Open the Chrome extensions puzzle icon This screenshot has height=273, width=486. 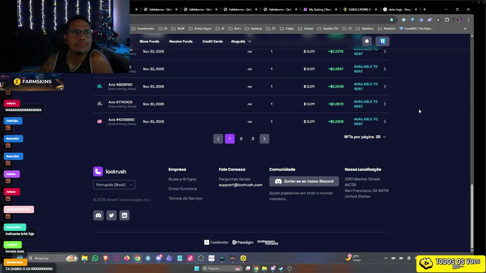click(x=447, y=20)
